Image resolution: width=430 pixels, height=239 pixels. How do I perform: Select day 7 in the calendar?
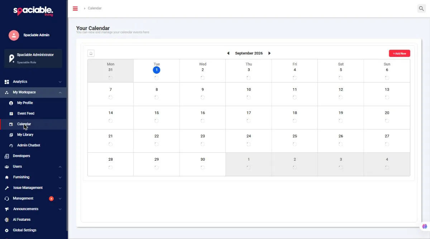(x=111, y=94)
